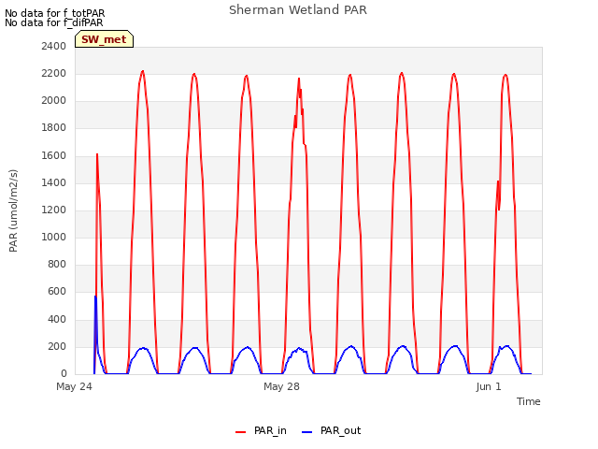This screenshot has width=598, height=449.
Task: Click the Jun 1 x-axis tick label
Action: (x=489, y=386)
